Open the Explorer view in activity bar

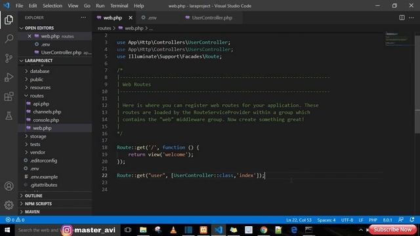[x=9, y=20]
